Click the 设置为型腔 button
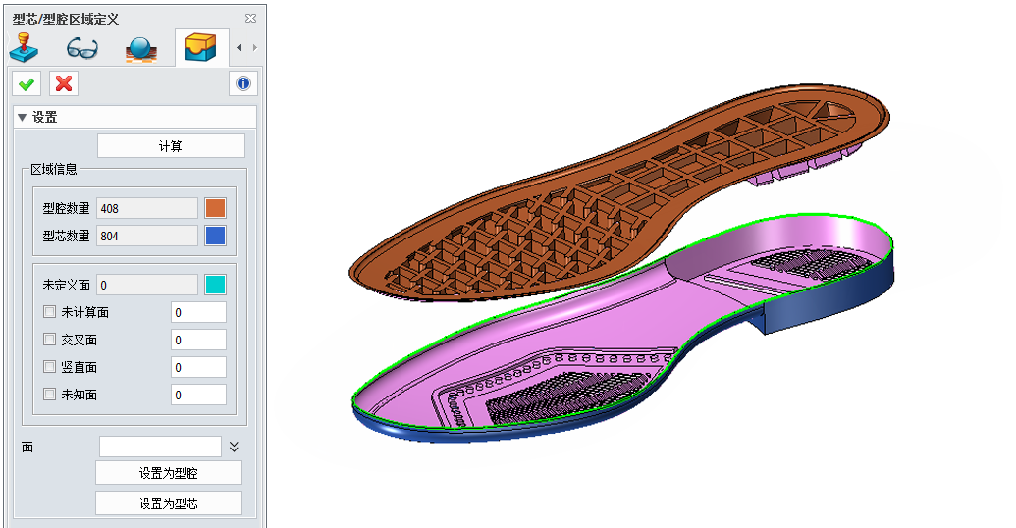The width and height of the screenshot is (1016, 528). [169, 473]
